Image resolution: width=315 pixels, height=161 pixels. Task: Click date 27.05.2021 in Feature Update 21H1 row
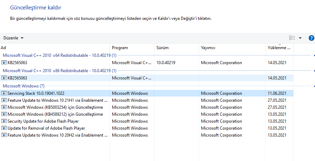coord(277,100)
